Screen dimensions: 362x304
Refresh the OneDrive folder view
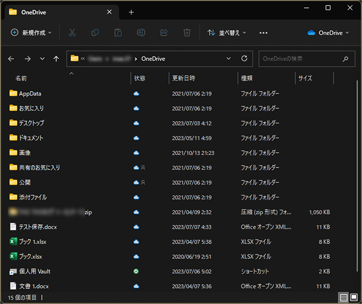point(244,59)
